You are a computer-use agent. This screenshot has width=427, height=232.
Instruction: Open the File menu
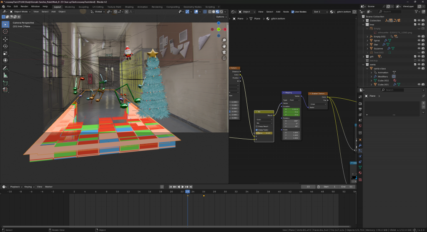9,7
